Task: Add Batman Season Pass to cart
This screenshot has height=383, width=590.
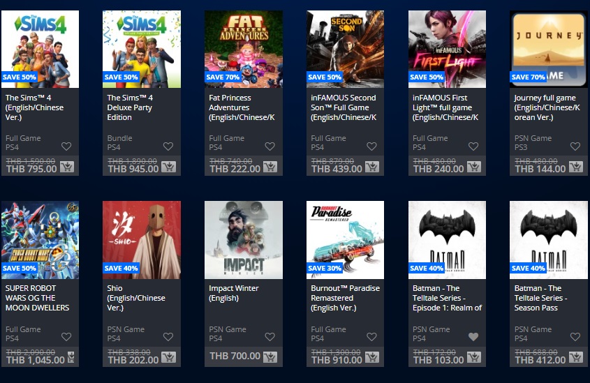Action: 576,357
